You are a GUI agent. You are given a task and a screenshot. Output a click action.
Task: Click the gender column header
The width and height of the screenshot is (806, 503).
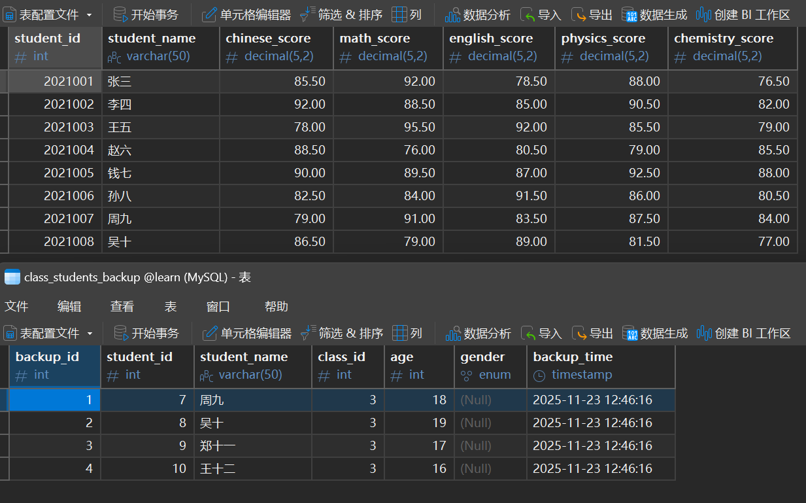coord(490,366)
